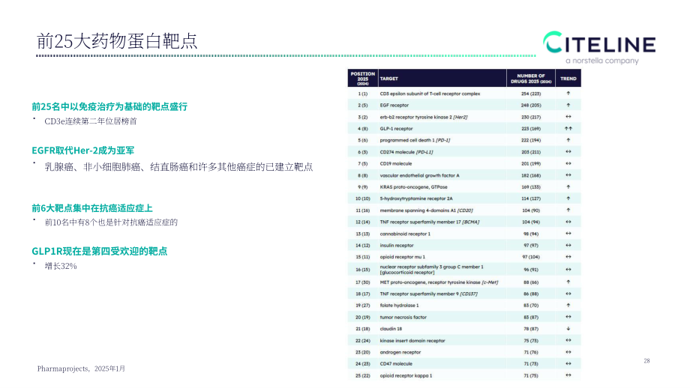Click the Citeline logo
Screen dimensions: 690x388
tap(599, 43)
